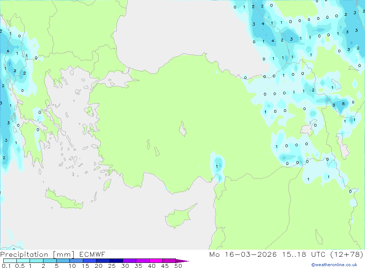The image size is (365, 268).
Task: Click the "0.1" legend scale label
Action: click(6, 266)
